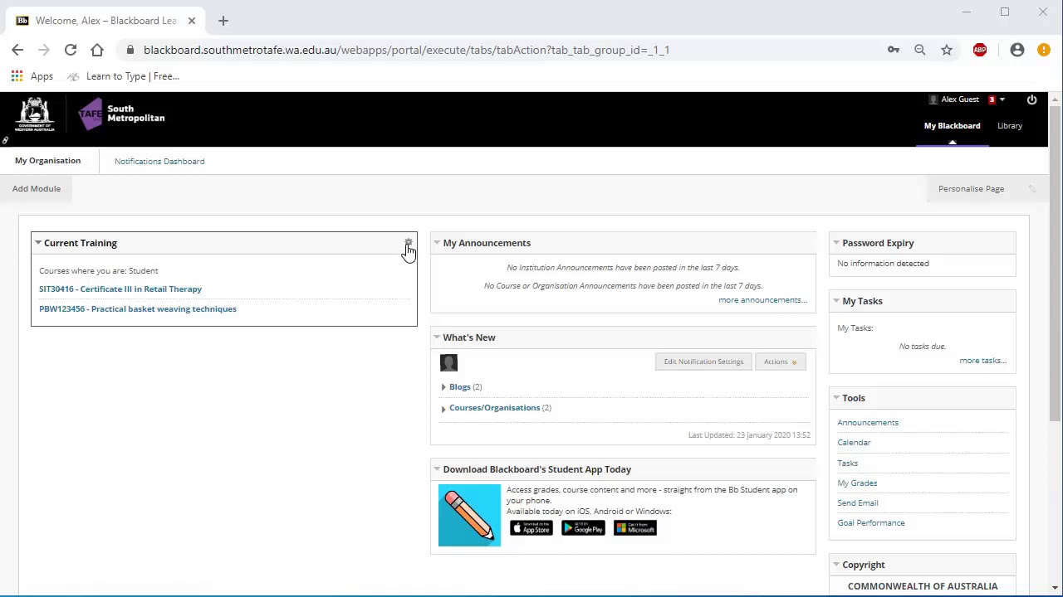The image size is (1063, 597).
Task: Follow the more tasks link
Action: point(982,361)
